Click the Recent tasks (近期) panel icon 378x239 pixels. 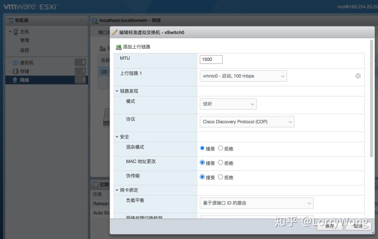click(95, 184)
